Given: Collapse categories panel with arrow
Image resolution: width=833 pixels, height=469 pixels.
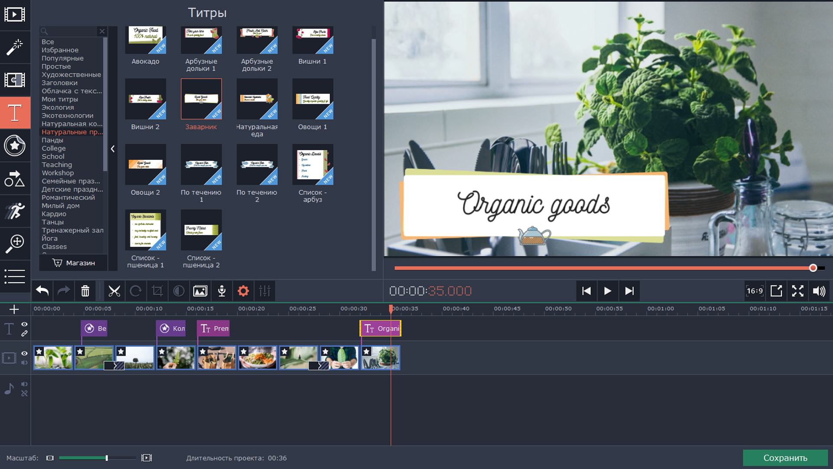Looking at the screenshot, I should (113, 149).
